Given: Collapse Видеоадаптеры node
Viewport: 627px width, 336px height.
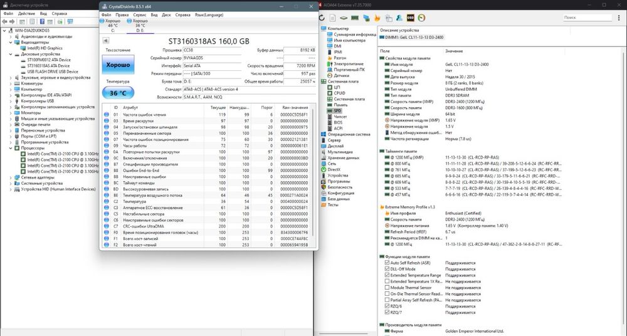Looking at the screenshot, I should click(x=11, y=43).
